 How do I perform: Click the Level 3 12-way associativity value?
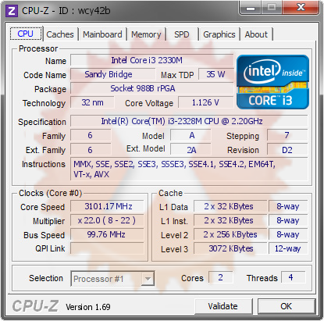288,248
